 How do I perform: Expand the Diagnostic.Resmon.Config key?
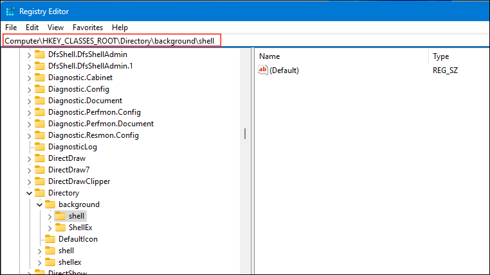click(29, 136)
